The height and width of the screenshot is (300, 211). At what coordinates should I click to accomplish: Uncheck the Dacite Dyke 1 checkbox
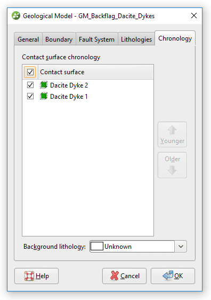click(x=30, y=96)
